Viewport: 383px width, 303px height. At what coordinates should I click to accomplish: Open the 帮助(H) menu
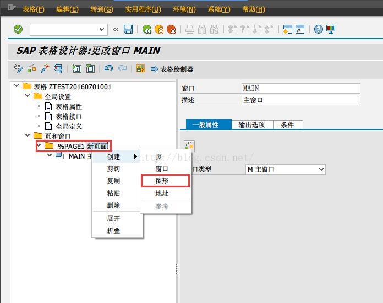point(254,9)
